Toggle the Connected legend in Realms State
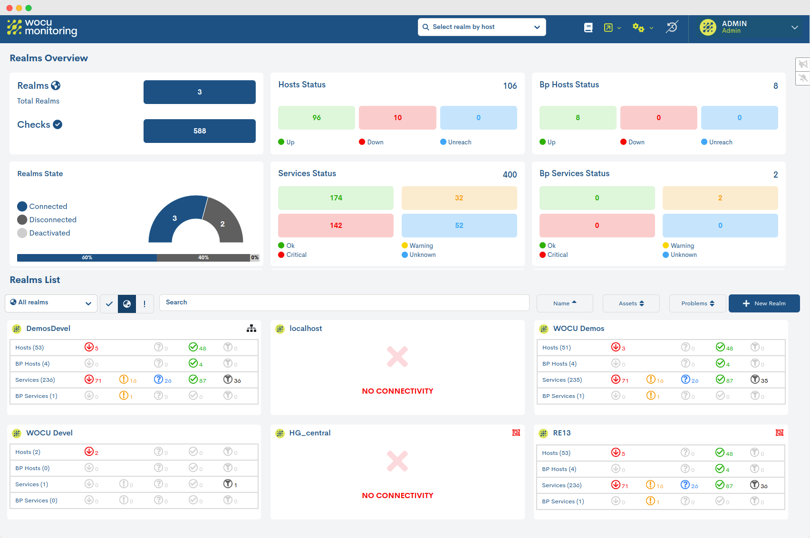 point(42,206)
